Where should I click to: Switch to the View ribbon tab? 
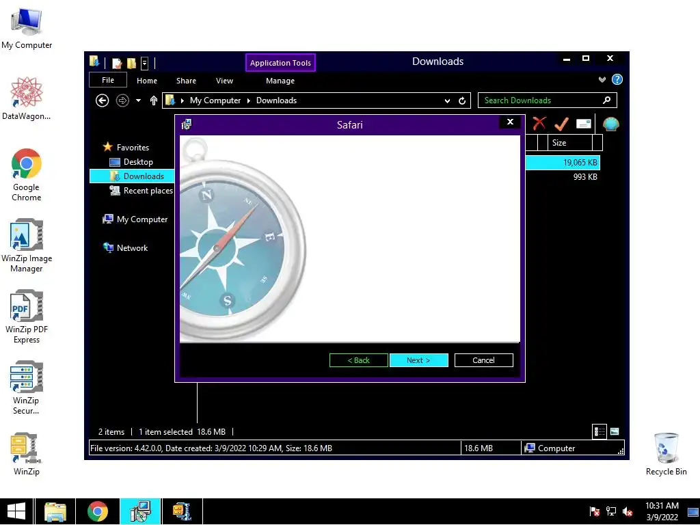coord(224,81)
